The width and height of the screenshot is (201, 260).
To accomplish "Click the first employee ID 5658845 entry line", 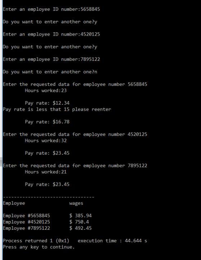I will coord(51,9).
